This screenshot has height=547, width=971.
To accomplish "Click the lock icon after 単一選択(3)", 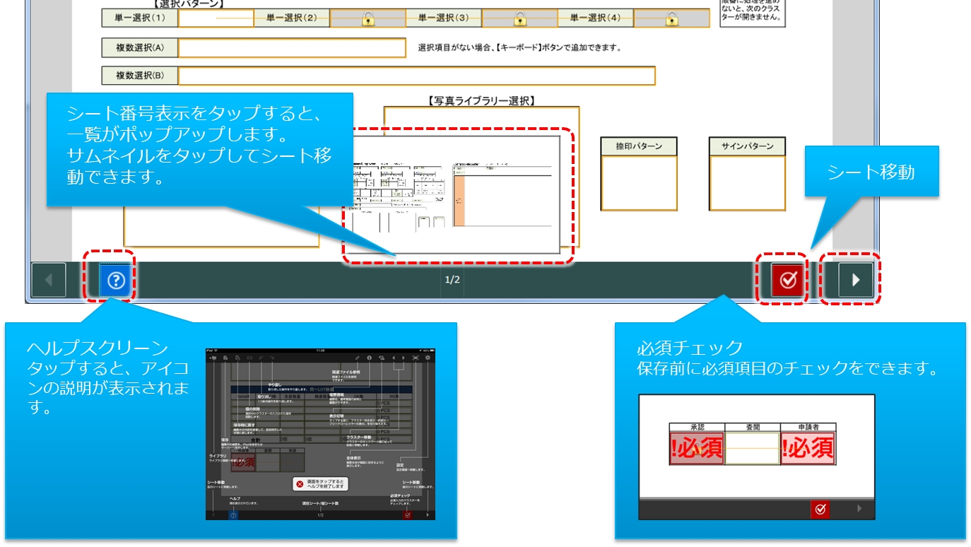I will 519,18.
